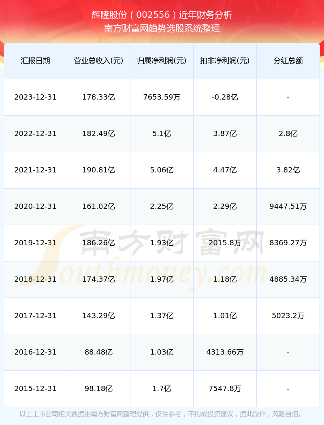Click revenue value 88.48亿
This screenshot has height=425, width=324.
tap(99, 353)
